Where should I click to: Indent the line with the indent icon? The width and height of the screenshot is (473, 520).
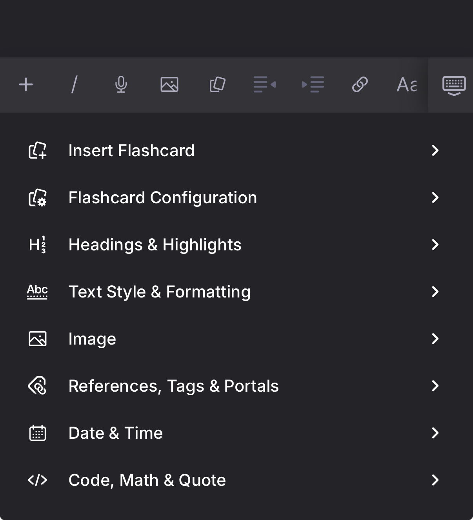(313, 85)
